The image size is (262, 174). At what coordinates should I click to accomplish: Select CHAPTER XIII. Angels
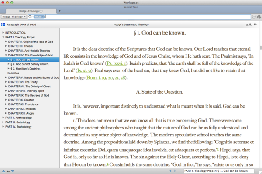pos(21,113)
